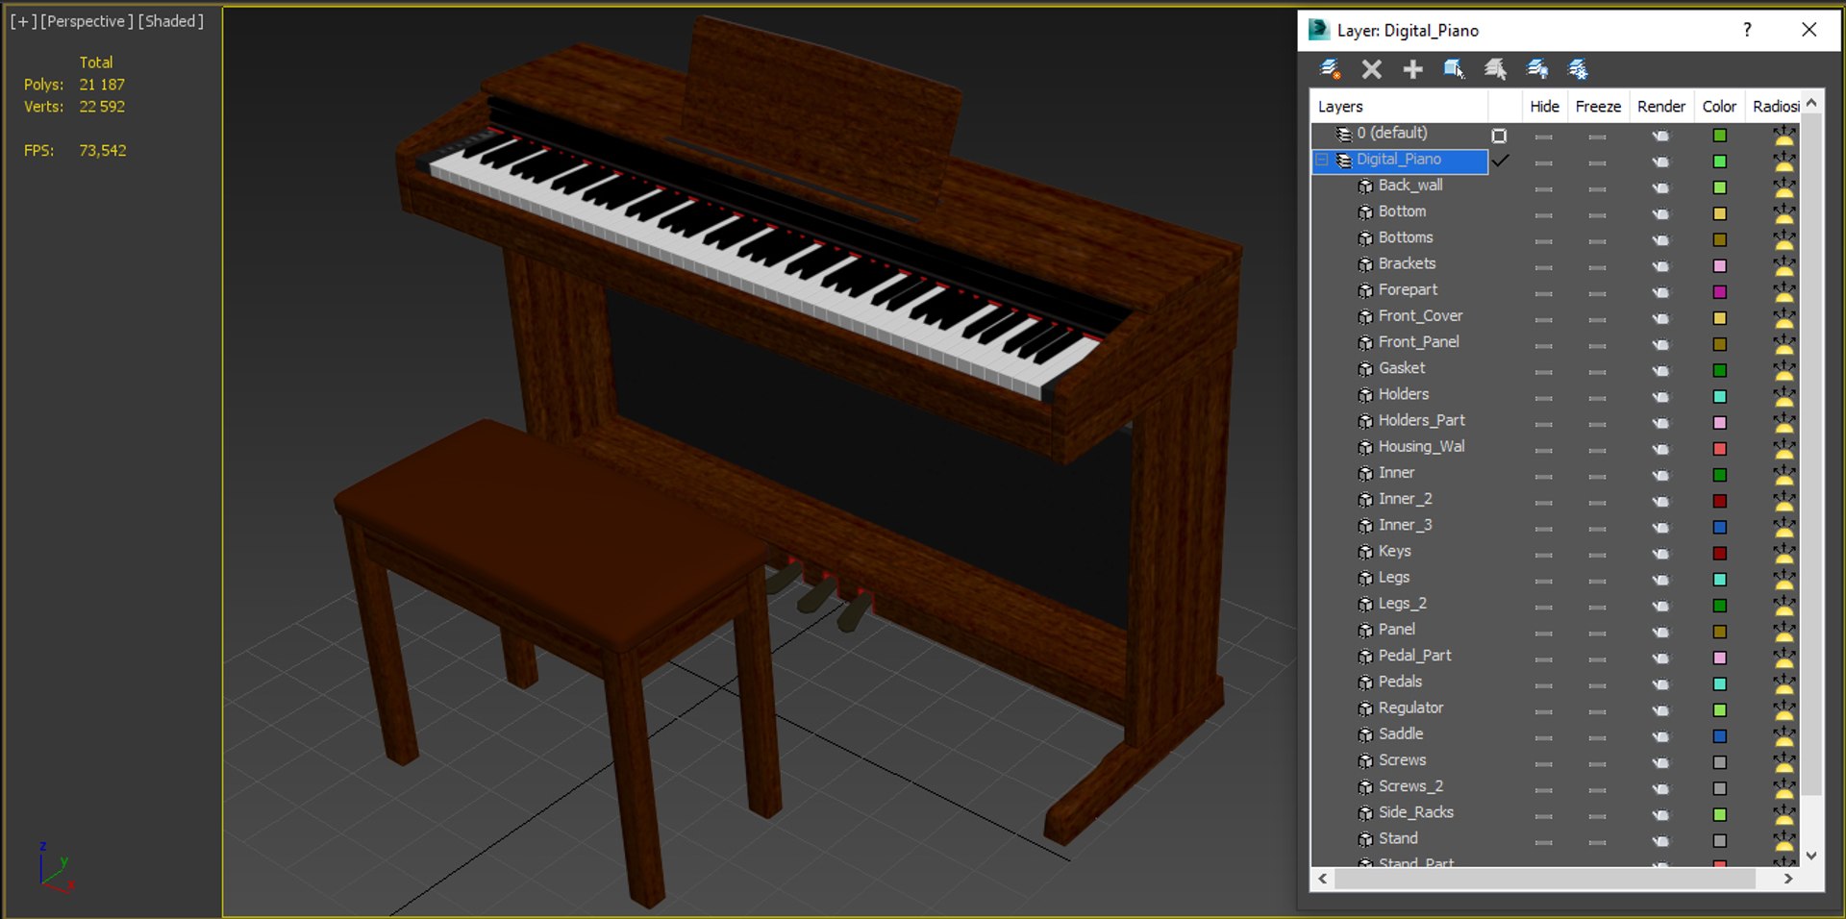1846x919 pixels.
Task: Toggle Freeze for the Front_Cover object
Action: (x=1598, y=318)
